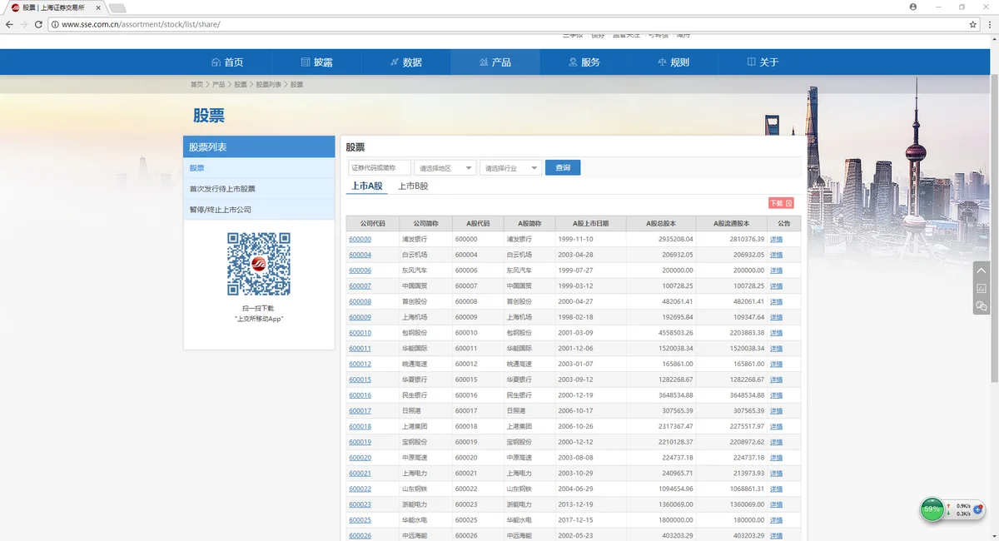Open company code 600009 link
999x541 pixels.
[x=360, y=317]
